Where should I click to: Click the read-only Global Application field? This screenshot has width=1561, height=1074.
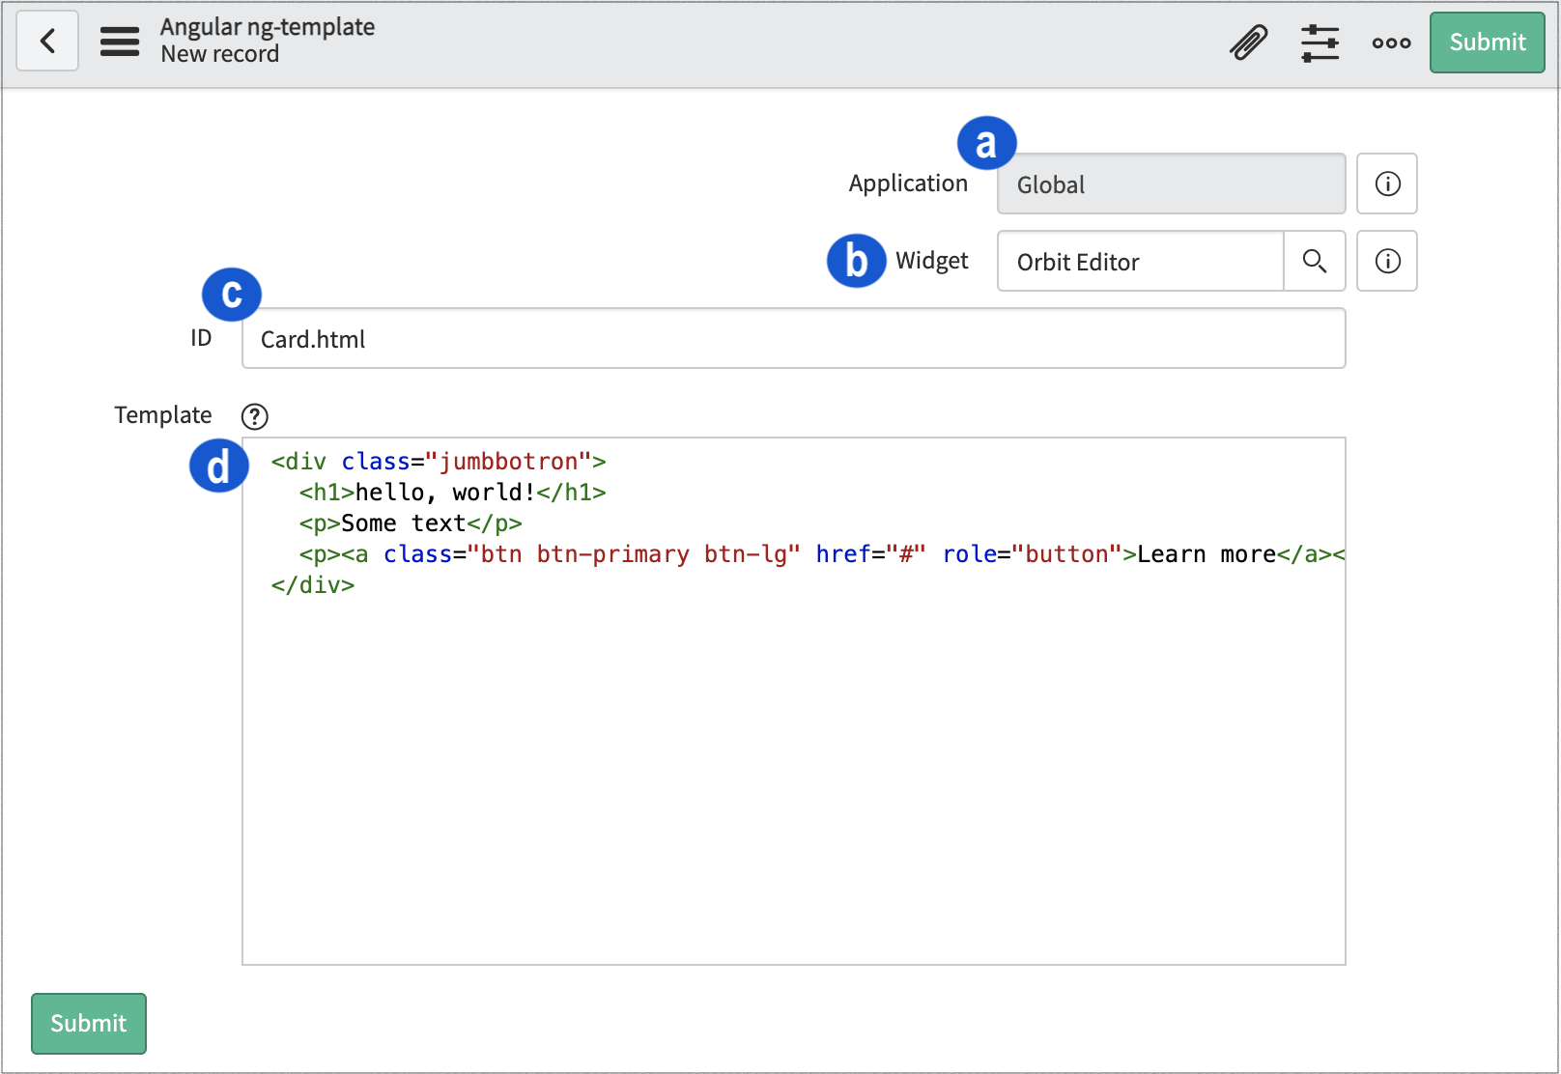point(1171,184)
